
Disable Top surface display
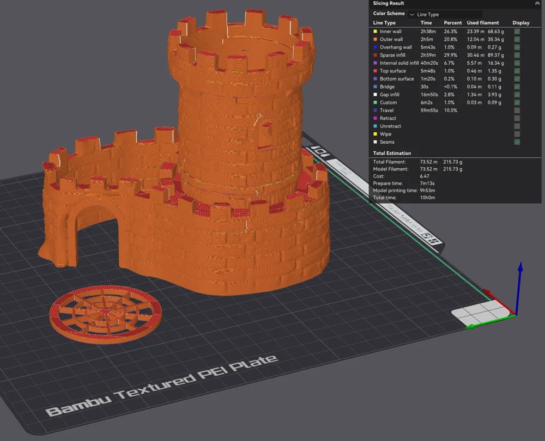pyautogui.click(x=516, y=71)
